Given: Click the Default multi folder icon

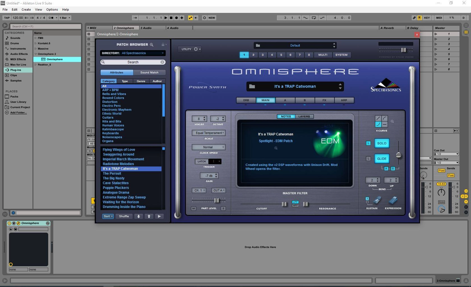Looking at the screenshot, I should pyautogui.click(x=258, y=45).
